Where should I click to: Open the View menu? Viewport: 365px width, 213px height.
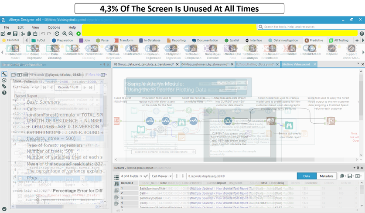36,27
